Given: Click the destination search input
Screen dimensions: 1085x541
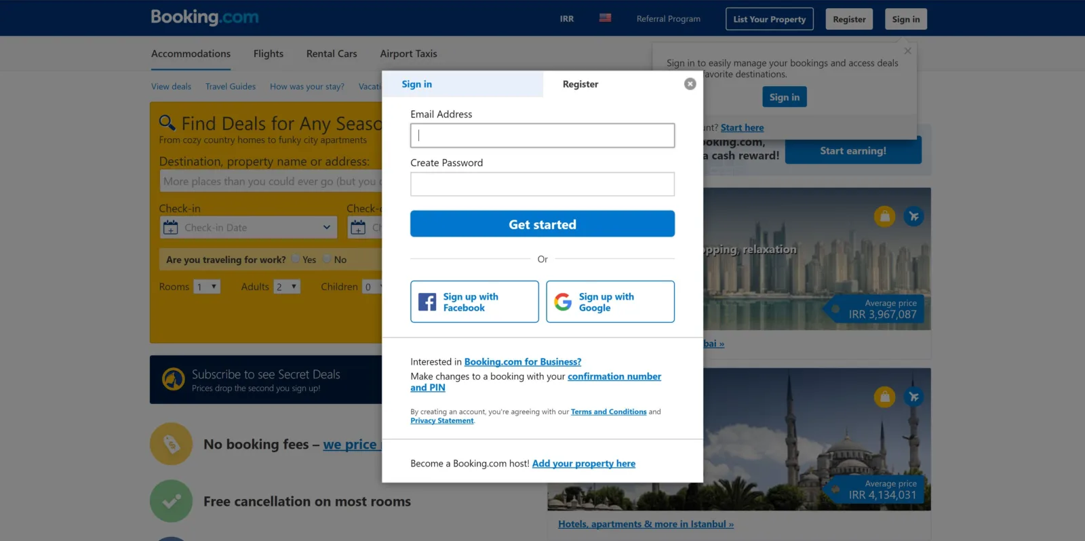Looking at the screenshot, I should click(271, 182).
